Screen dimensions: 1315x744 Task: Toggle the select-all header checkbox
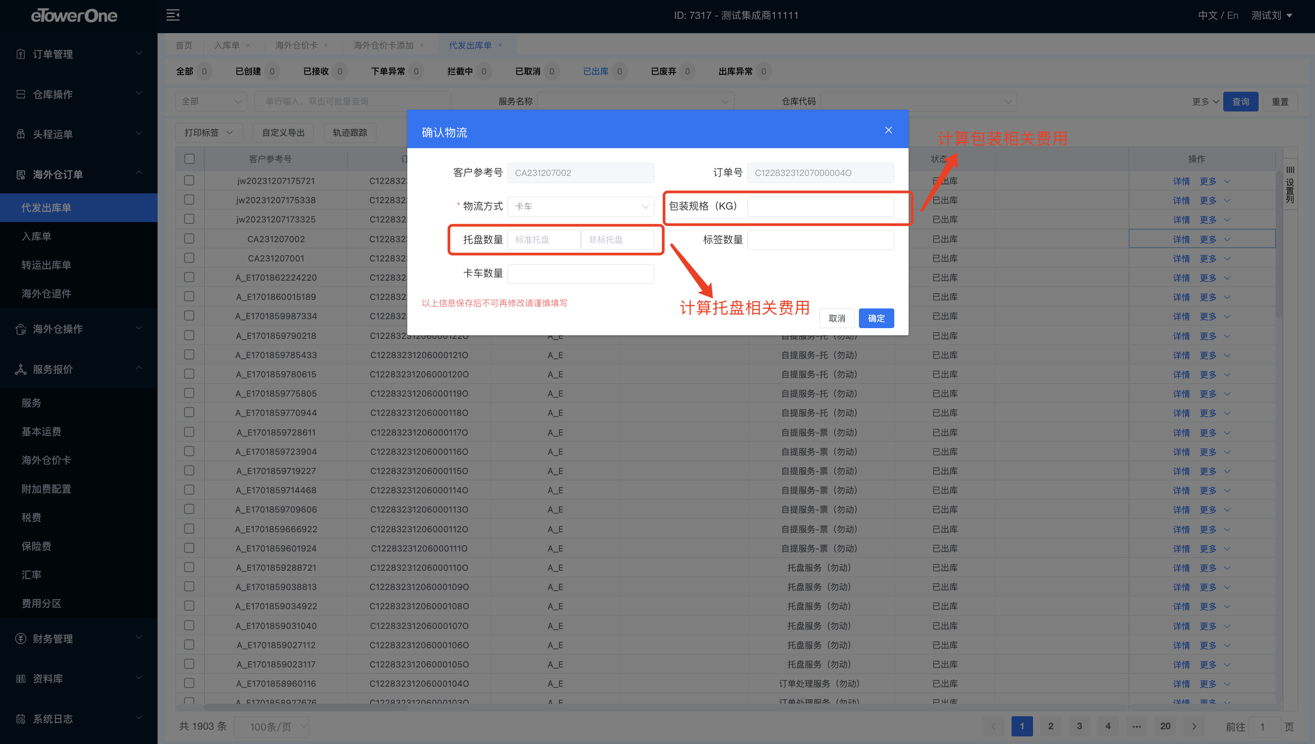point(189,159)
